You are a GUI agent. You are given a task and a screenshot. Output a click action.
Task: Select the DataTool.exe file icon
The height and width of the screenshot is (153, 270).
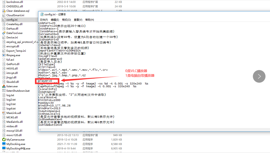tap(4, 33)
